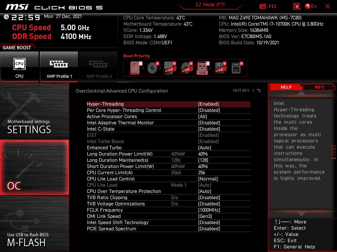Screen dimensions: 337x252
Task: Click the Boot Priority label
Action: pos(137,56)
